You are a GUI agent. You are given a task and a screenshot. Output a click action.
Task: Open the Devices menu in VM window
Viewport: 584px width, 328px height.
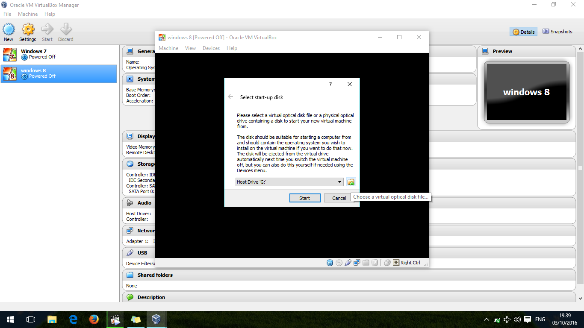[x=211, y=48]
